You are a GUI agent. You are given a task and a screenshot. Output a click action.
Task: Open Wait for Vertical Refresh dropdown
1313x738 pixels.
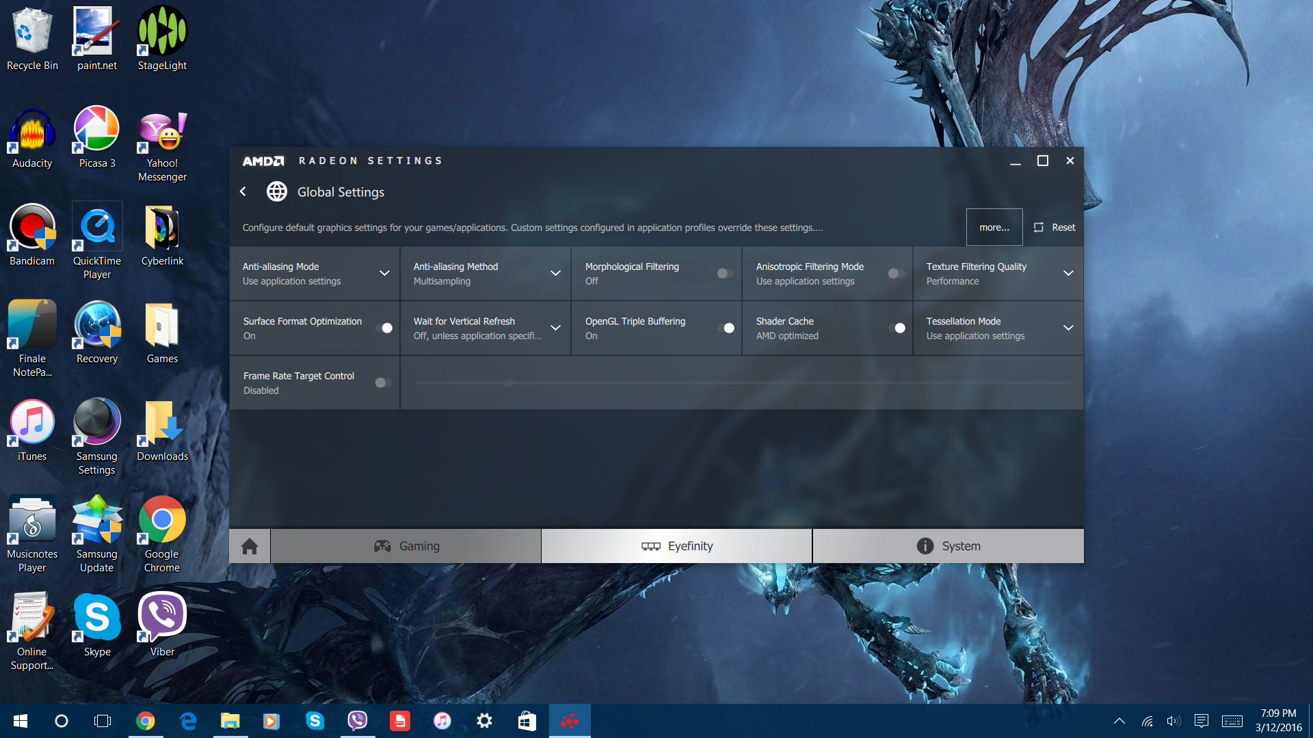tap(555, 328)
